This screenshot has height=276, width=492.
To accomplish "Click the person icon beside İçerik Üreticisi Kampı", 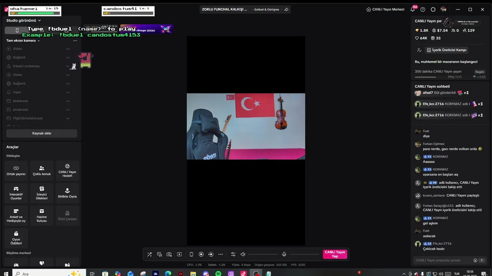I will point(419,50).
